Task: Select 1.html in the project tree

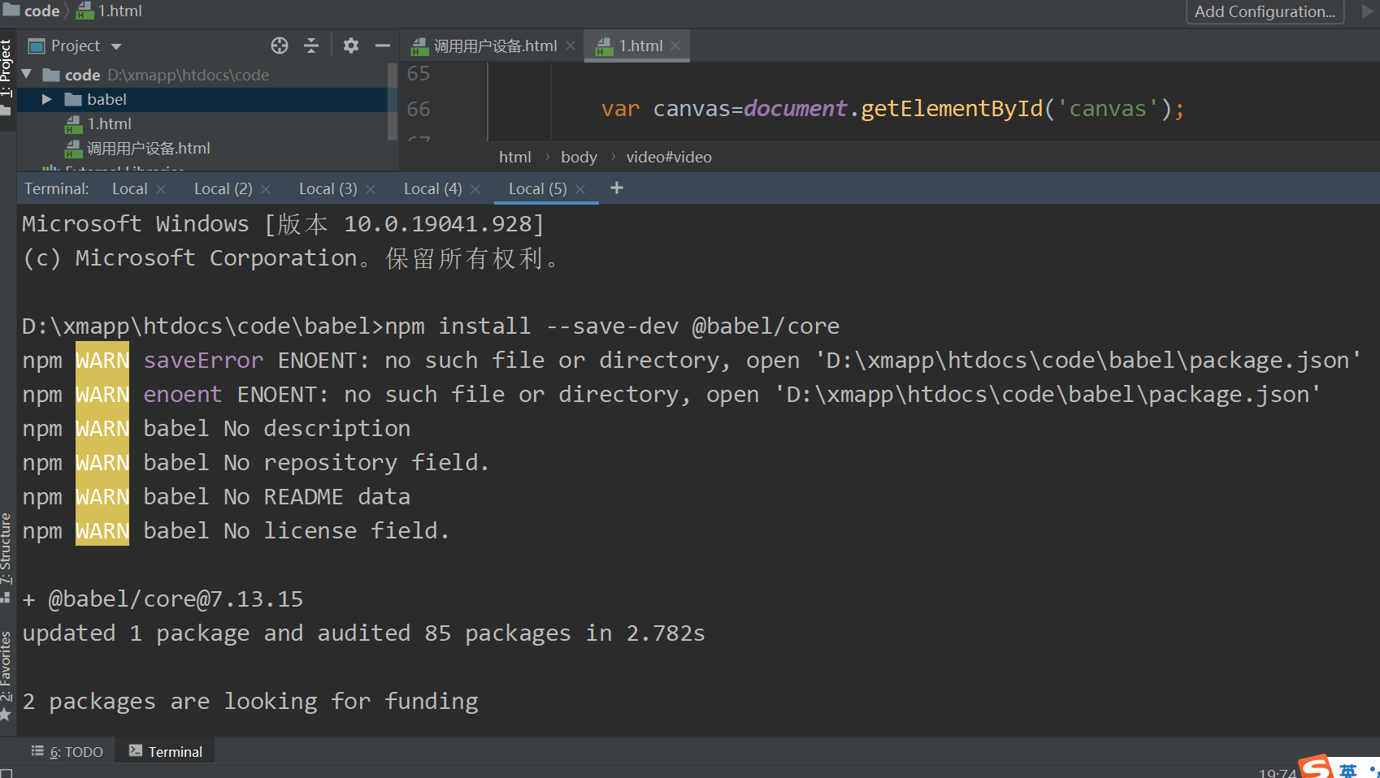Action: click(109, 123)
